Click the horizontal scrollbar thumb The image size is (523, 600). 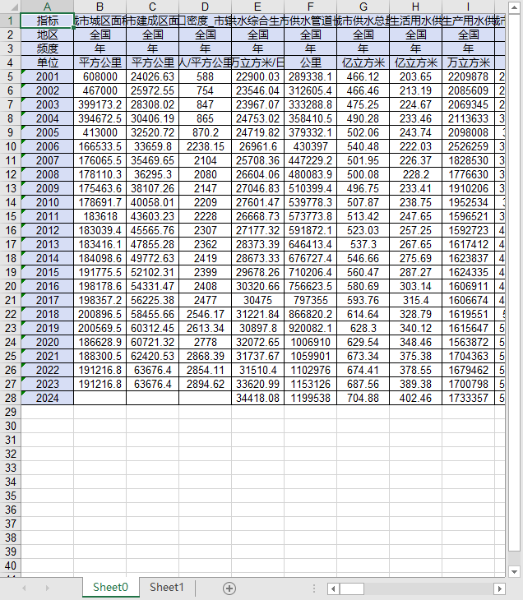click(351, 588)
